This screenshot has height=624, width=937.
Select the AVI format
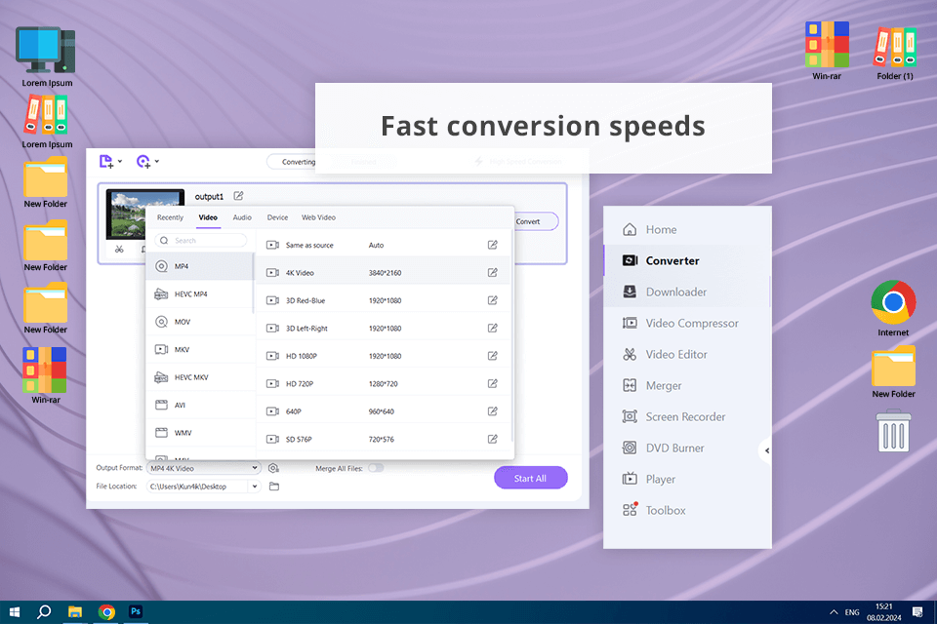[200, 405]
